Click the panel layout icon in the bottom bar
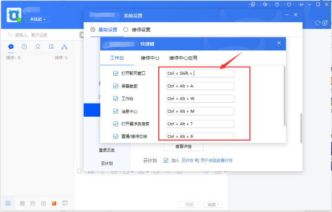Image resolution: width=332 pixels, height=212 pixels. [65, 203]
